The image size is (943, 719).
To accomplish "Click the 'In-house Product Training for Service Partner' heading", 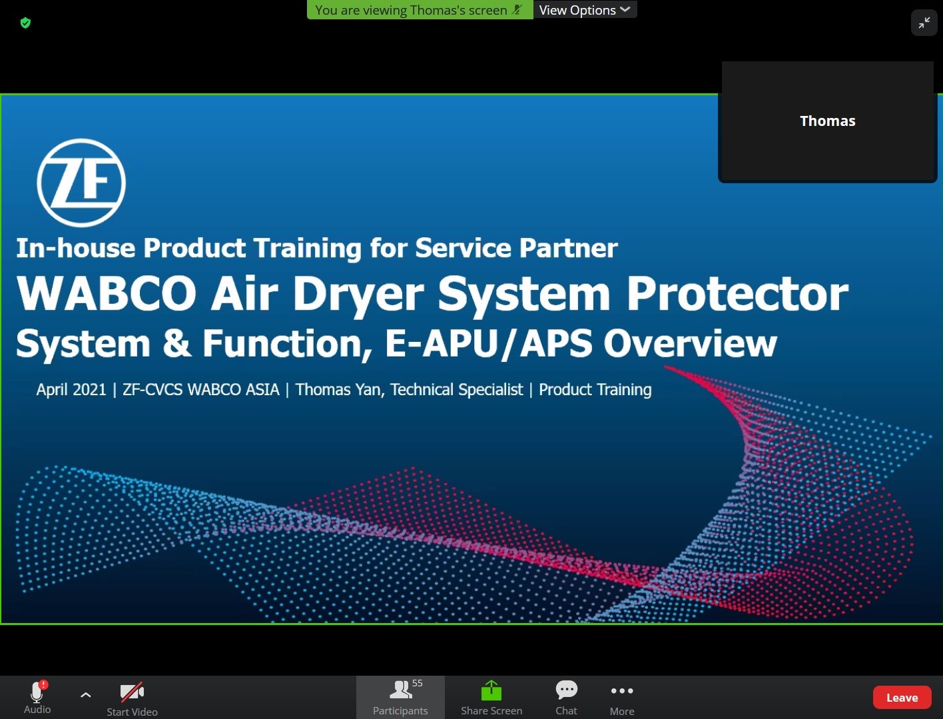I will coord(317,248).
